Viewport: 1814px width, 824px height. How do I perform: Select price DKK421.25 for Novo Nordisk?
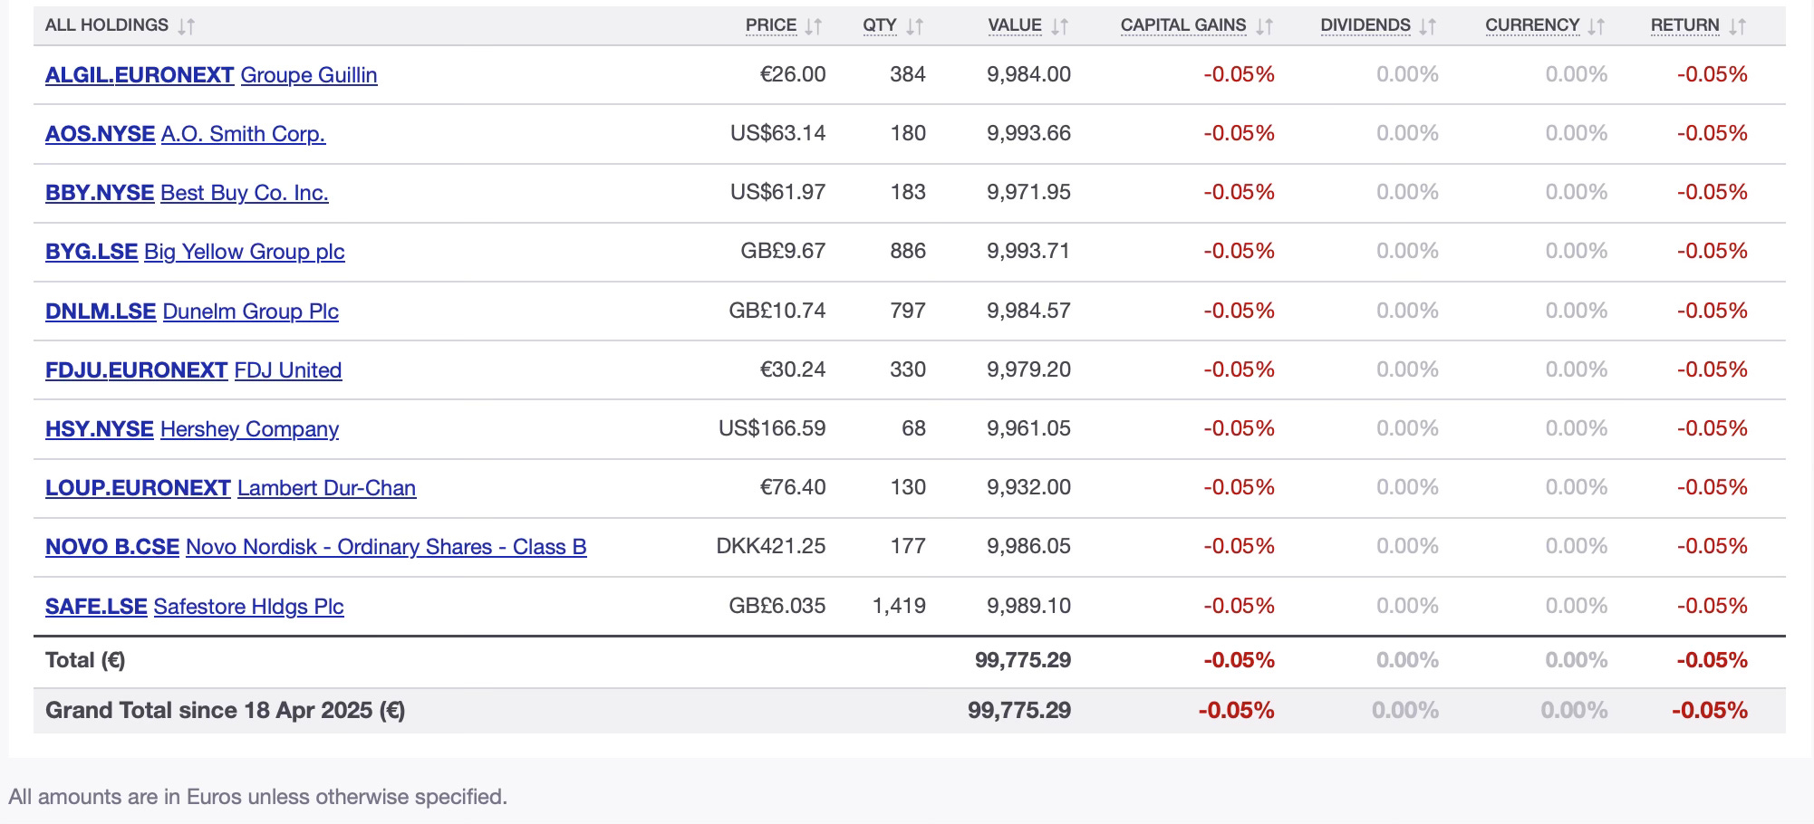pyautogui.click(x=771, y=546)
